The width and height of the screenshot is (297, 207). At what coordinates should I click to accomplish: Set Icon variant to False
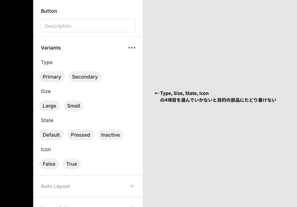pyautogui.click(x=49, y=164)
